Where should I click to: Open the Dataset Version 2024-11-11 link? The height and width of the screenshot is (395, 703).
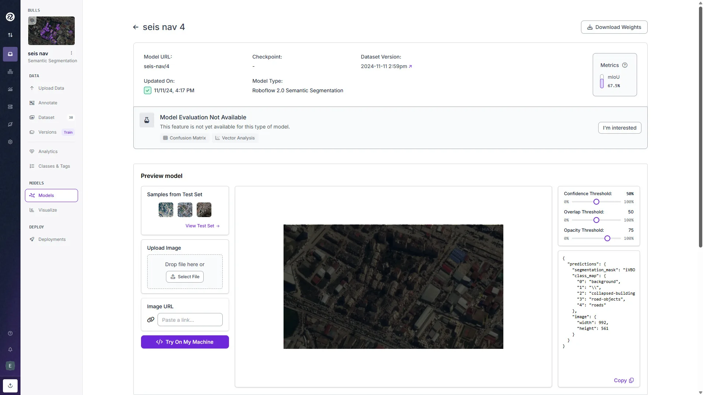(x=386, y=66)
